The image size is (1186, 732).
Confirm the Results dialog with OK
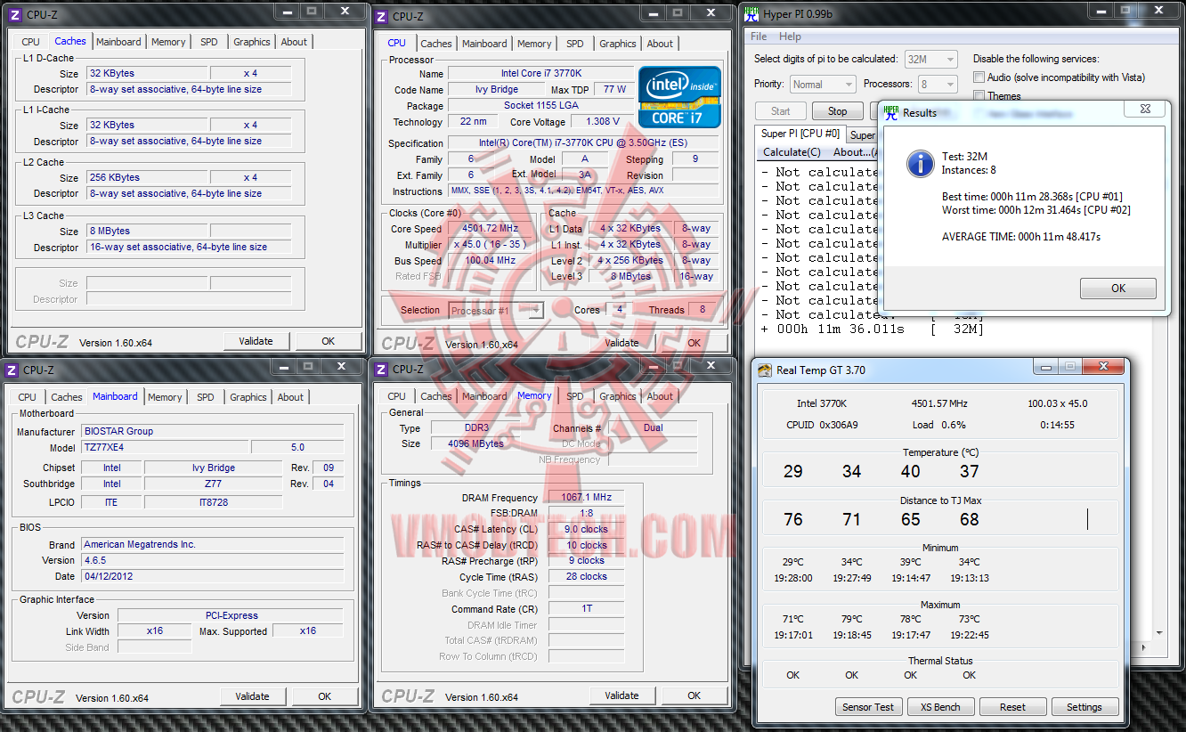[x=1118, y=288]
